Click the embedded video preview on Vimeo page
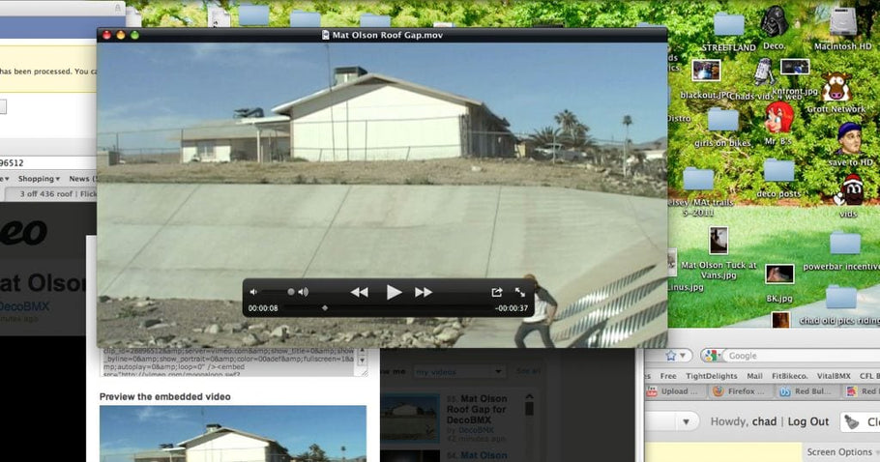This screenshot has height=462, width=880. (233, 433)
